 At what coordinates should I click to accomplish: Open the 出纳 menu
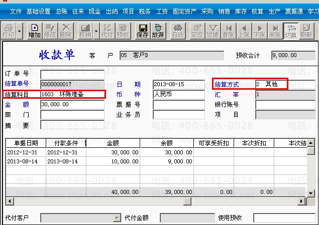(x=112, y=12)
